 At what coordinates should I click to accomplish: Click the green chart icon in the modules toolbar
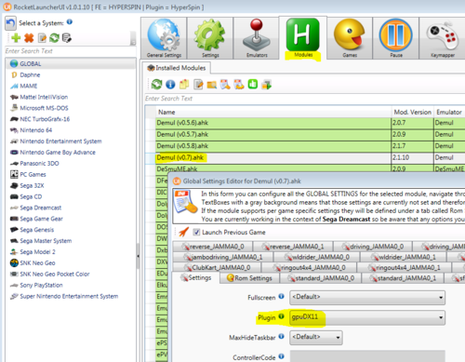(x=253, y=84)
